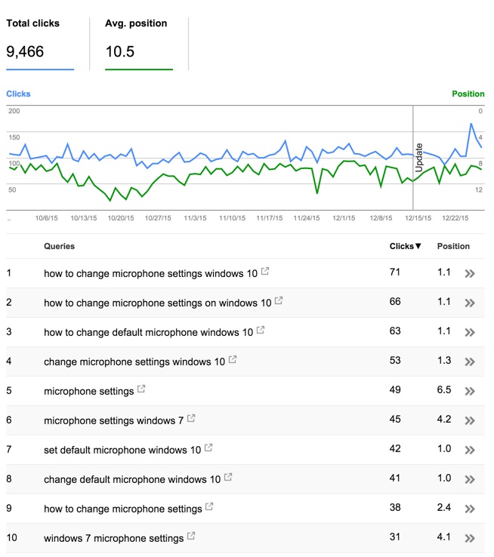This screenshot has height=557, width=494.
Task: Click the Update marker on the chart
Action: point(419,158)
